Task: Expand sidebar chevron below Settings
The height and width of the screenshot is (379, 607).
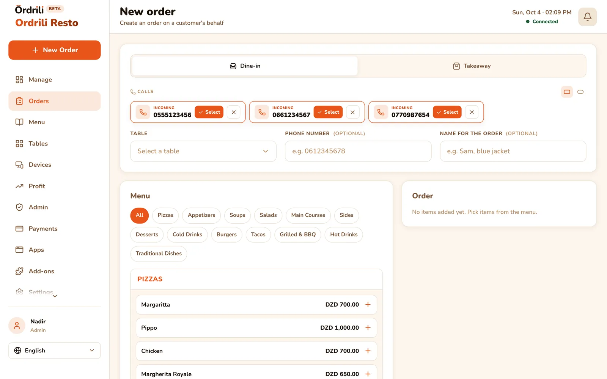Action: click(55, 296)
